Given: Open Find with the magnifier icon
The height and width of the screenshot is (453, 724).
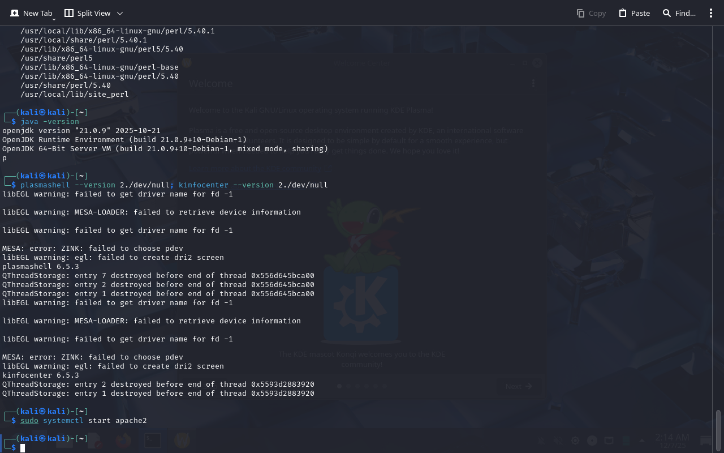Looking at the screenshot, I should coord(667,13).
